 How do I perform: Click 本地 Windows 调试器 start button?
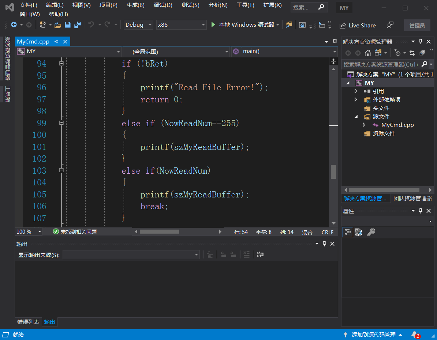[246, 25]
